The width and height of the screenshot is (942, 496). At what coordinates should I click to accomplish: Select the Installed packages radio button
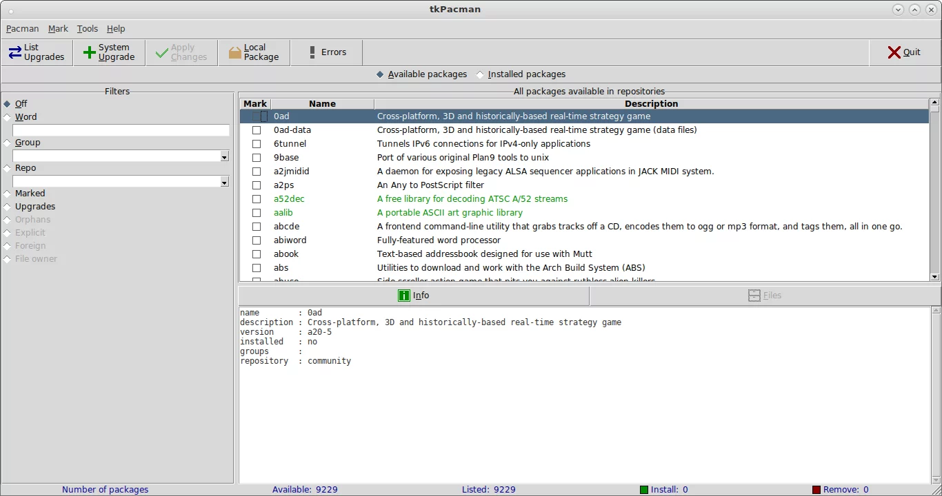(x=480, y=74)
